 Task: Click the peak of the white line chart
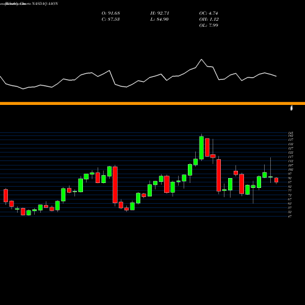click(x=201, y=59)
